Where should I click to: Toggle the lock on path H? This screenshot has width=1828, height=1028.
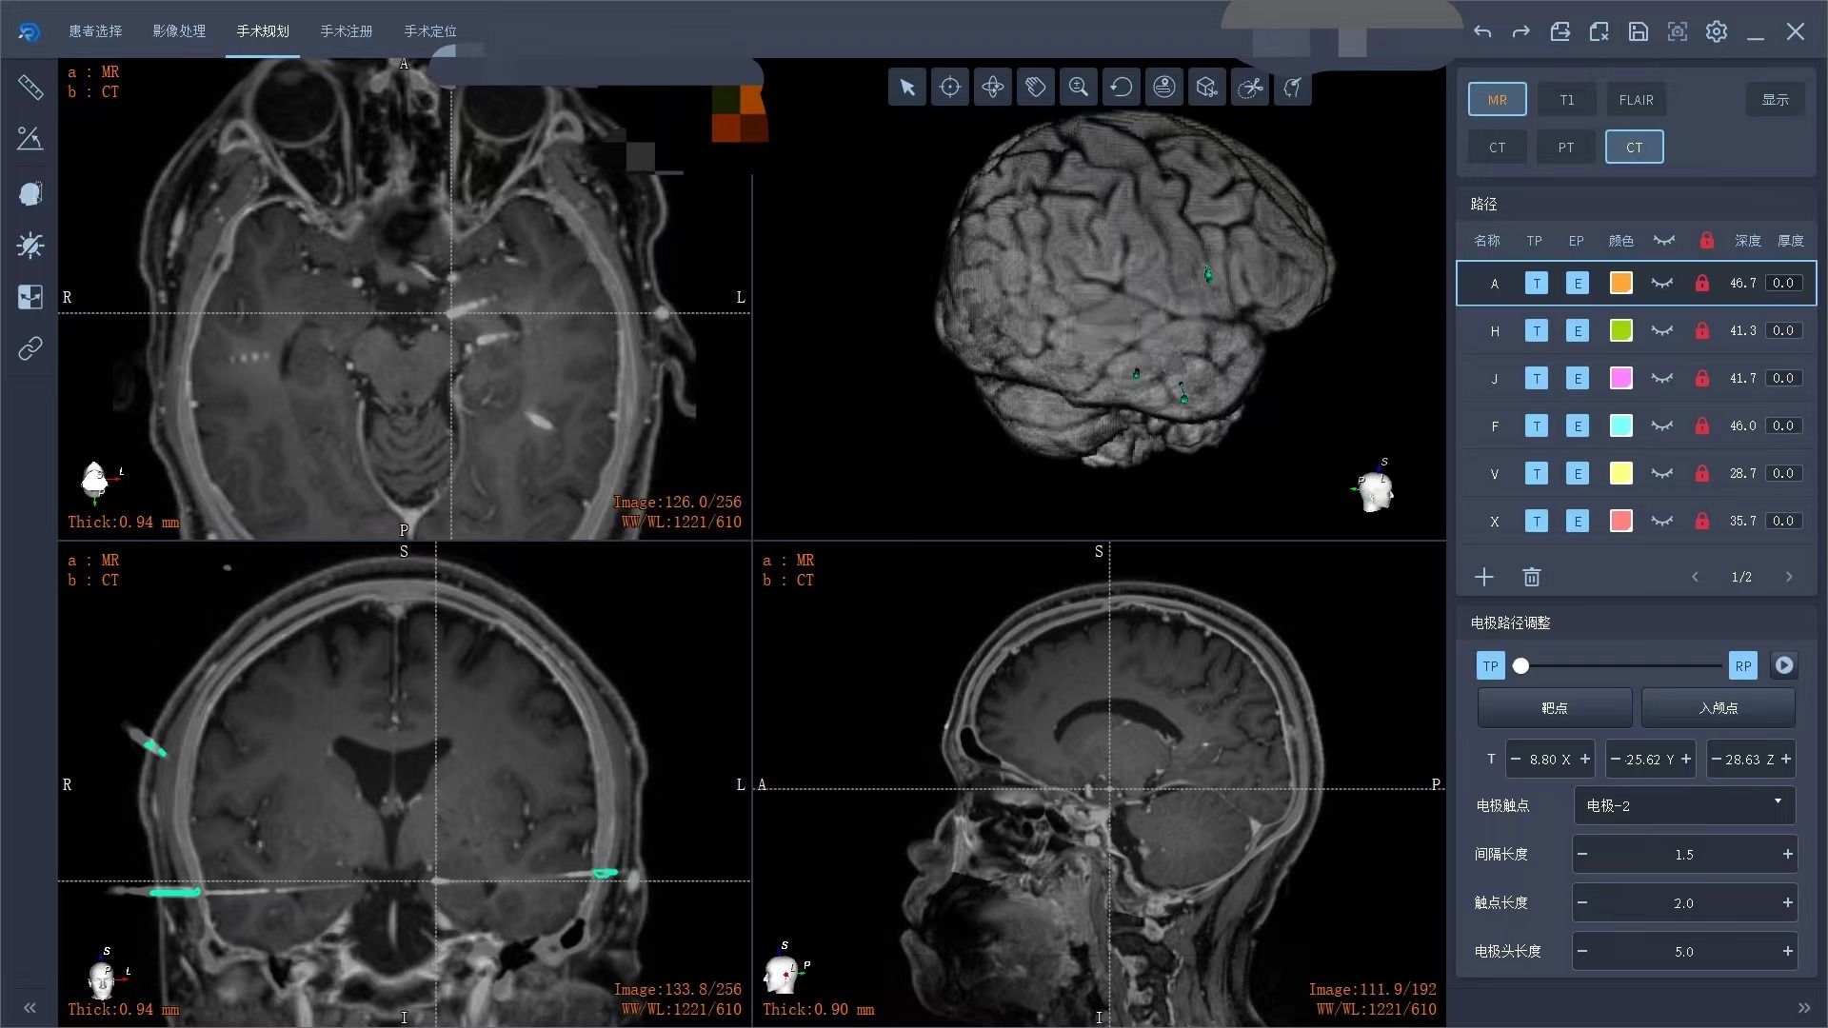pos(1702,331)
